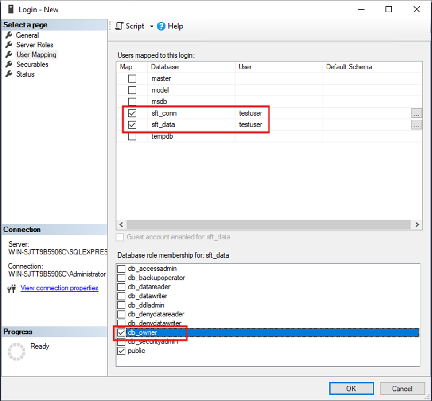Click the wrench icon beside Status

[9, 74]
